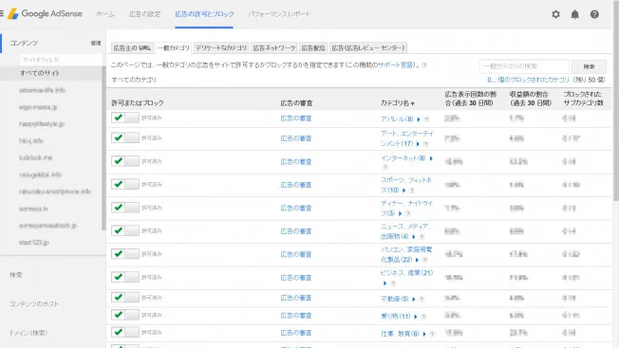619x348 pixels.
Task: Click the Google AdSense logo
Action: [45, 14]
